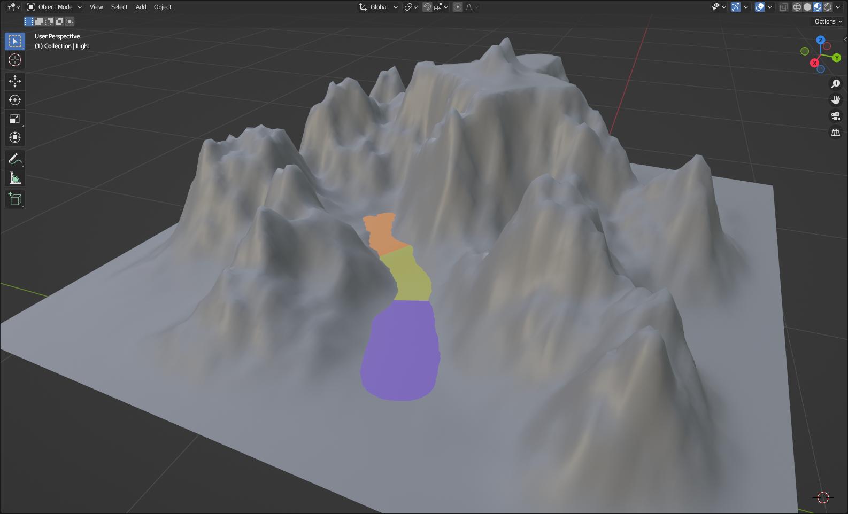Viewport: 848px width, 514px height.
Task: Click the blue Z axis gizmo handle
Action: pyautogui.click(x=821, y=40)
